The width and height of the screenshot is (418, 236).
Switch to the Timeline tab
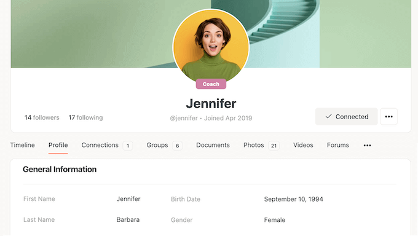click(22, 145)
